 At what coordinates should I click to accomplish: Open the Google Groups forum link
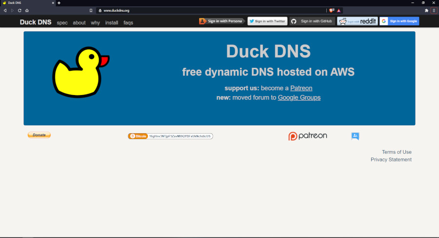(299, 98)
